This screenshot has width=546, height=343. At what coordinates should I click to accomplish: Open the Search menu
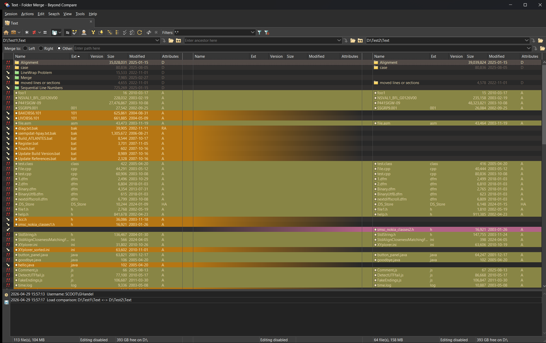click(x=54, y=14)
